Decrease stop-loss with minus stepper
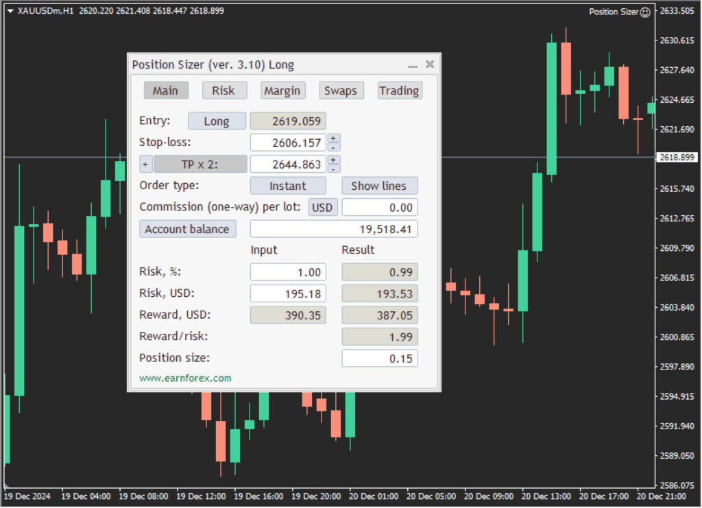 click(334, 147)
